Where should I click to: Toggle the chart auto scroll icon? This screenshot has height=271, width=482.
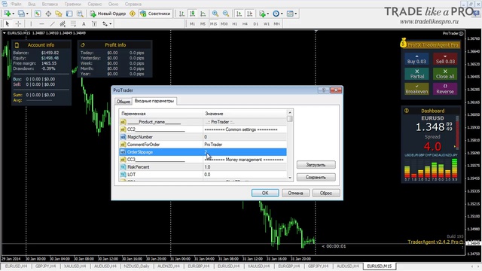(x=239, y=14)
